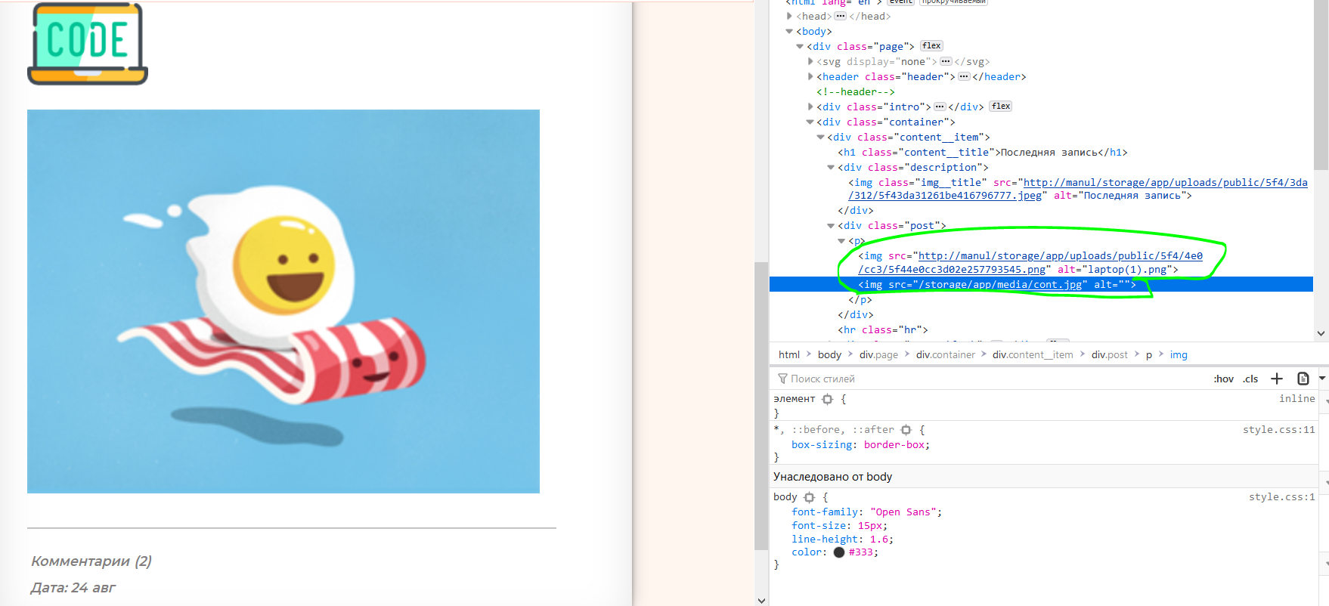Select div.post in the breadcrumb bar
Screen dimensions: 1329x606
[1109, 354]
